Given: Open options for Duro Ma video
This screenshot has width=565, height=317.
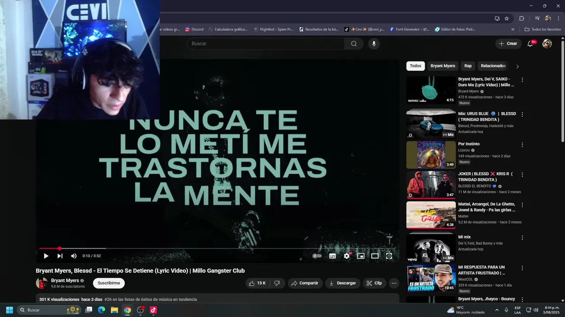Looking at the screenshot, I should [x=522, y=80].
